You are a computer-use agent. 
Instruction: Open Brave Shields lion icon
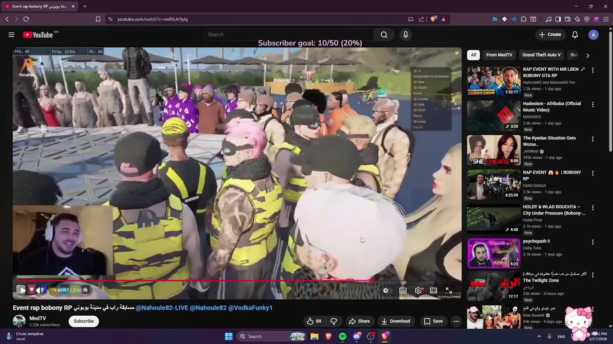click(433, 19)
